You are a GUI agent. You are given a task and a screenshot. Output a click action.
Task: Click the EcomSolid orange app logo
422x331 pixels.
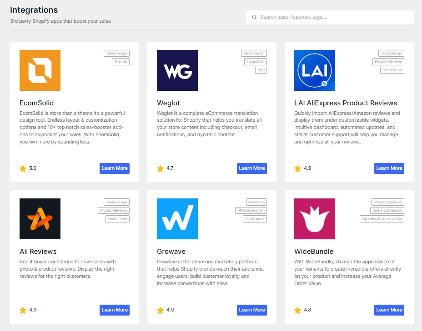pos(40,70)
